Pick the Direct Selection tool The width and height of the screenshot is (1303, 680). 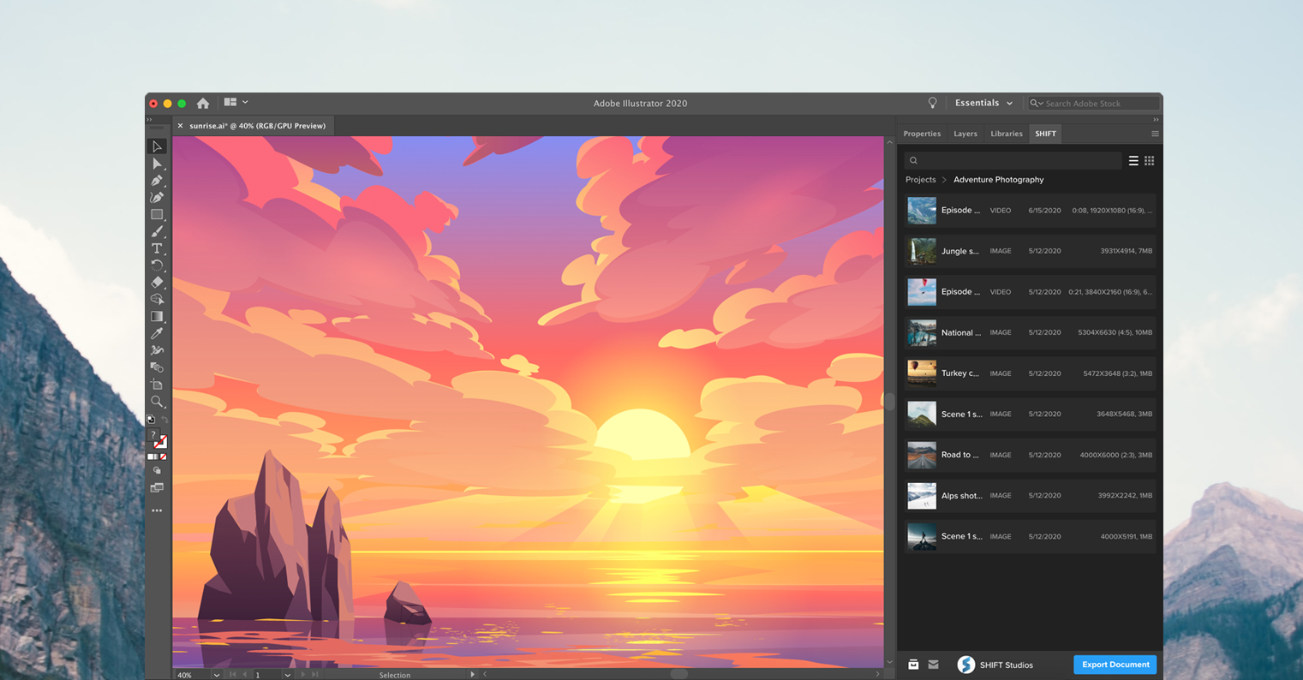pyautogui.click(x=158, y=163)
